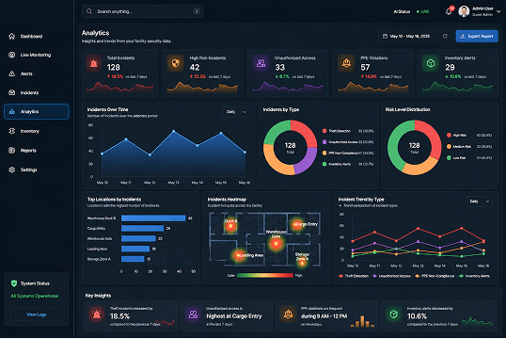This screenshot has height=339, width=506.
Task: Click the View Logs button
Action: coord(36,315)
